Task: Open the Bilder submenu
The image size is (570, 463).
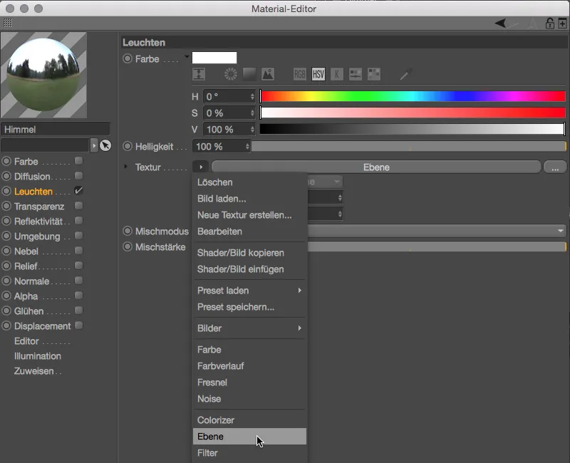Action: coord(250,328)
